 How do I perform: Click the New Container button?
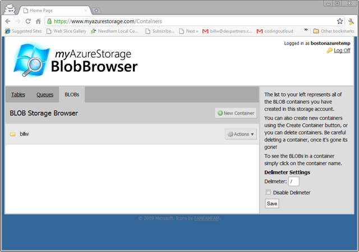(236, 113)
